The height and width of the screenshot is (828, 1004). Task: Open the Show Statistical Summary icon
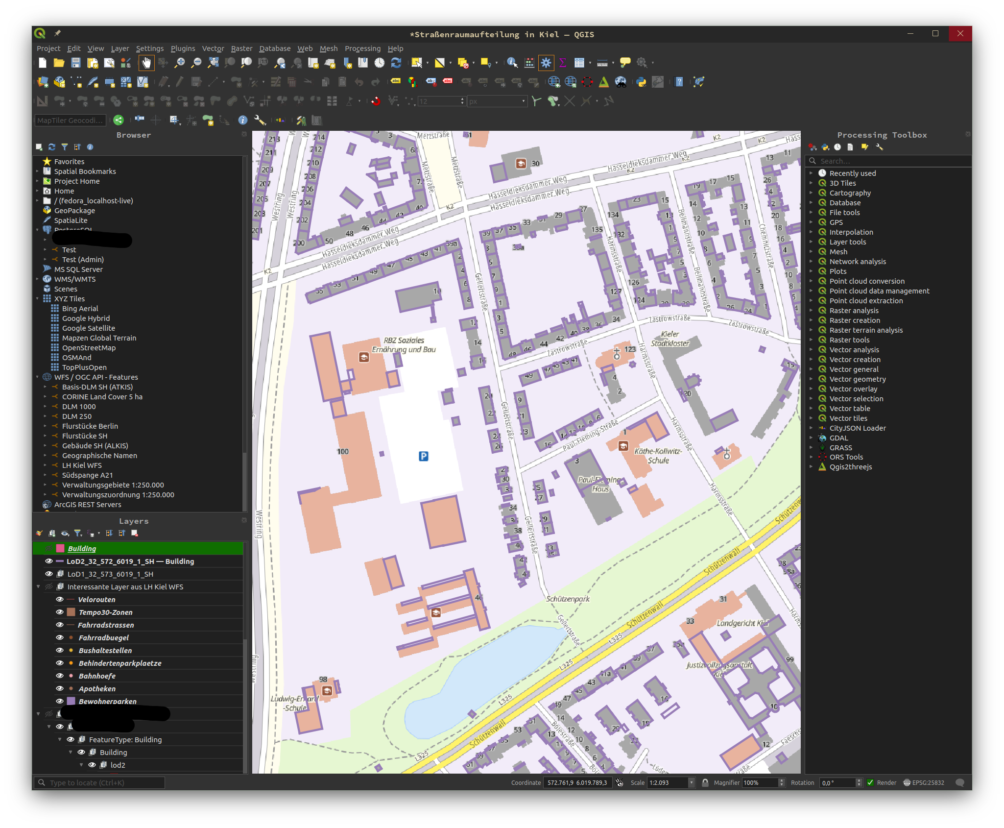(563, 63)
